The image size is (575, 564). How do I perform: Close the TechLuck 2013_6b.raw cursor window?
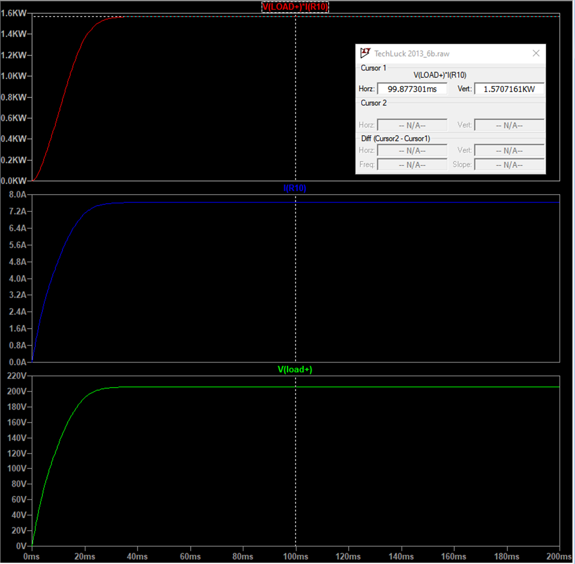[x=535, y=53]
